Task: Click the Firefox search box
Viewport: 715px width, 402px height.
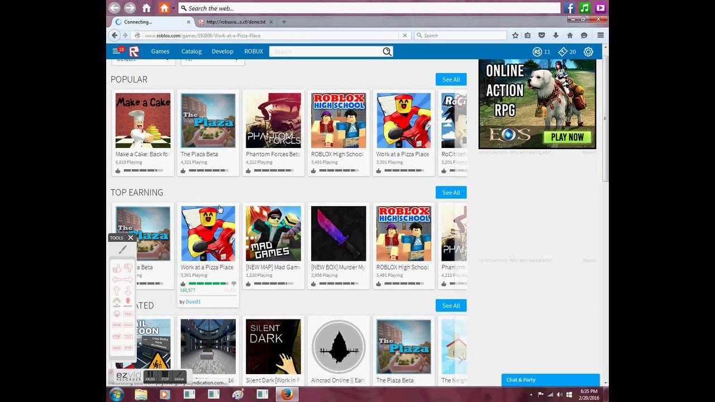Action: (460, 35)
